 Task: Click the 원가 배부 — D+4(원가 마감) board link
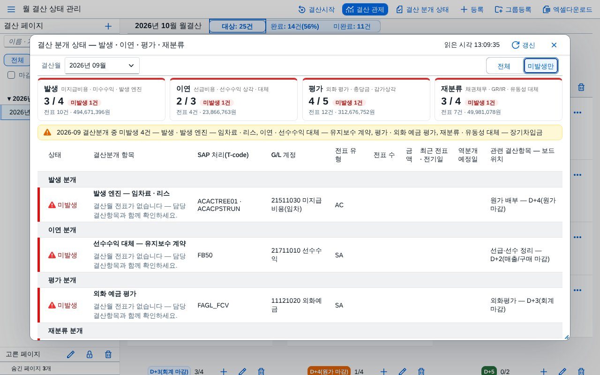[523, 205]
